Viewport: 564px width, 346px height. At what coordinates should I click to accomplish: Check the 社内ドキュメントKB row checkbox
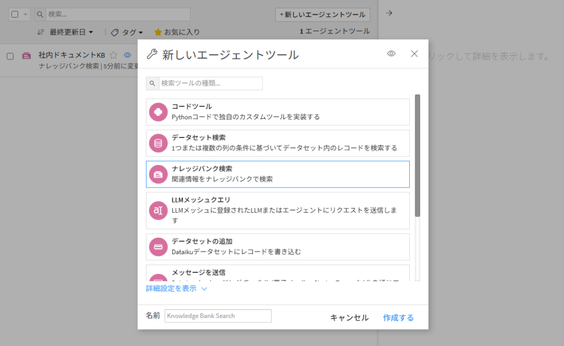(10, 56)
